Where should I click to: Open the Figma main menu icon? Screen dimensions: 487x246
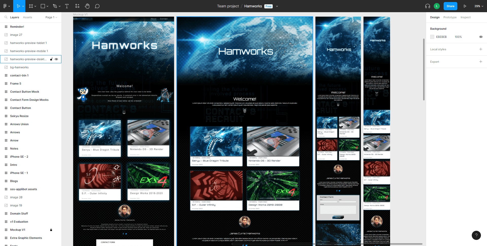coord(5,6)
